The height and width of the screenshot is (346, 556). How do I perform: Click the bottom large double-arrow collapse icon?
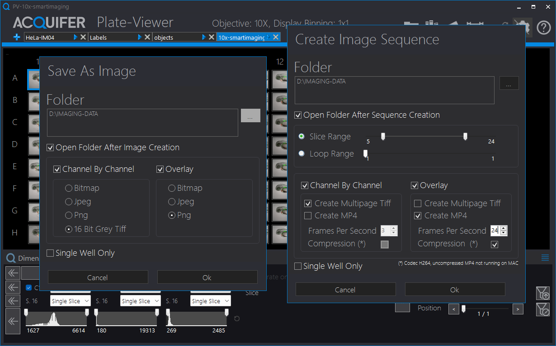(x=13, y=321)
